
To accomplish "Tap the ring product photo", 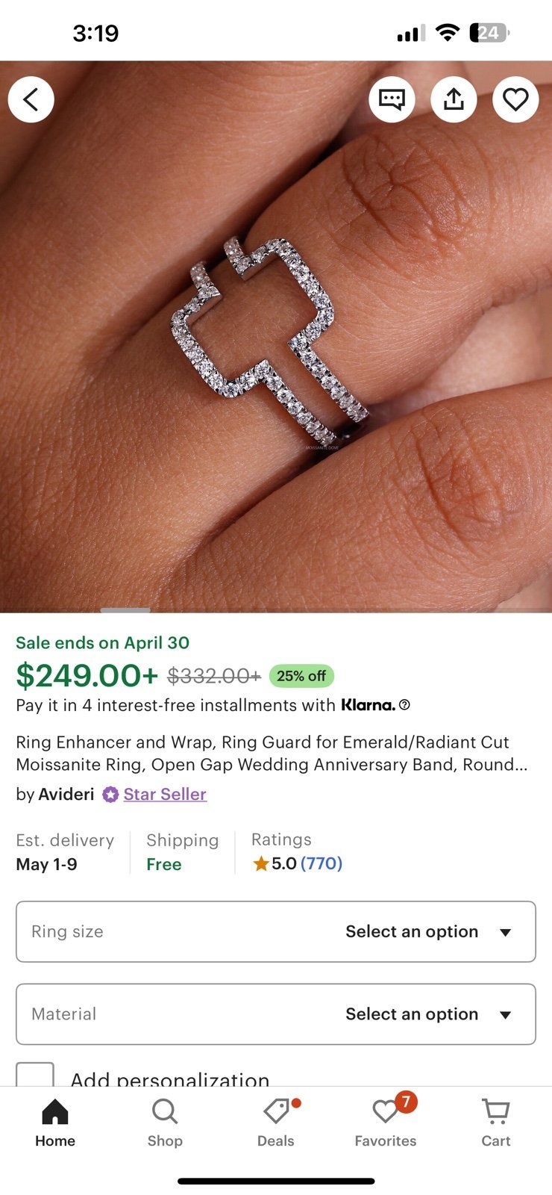I will (x=276, y=336).
